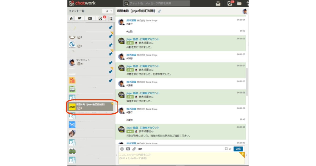Open the new chat plus dropdown
The image size is (316, 166).
point(108,11)
